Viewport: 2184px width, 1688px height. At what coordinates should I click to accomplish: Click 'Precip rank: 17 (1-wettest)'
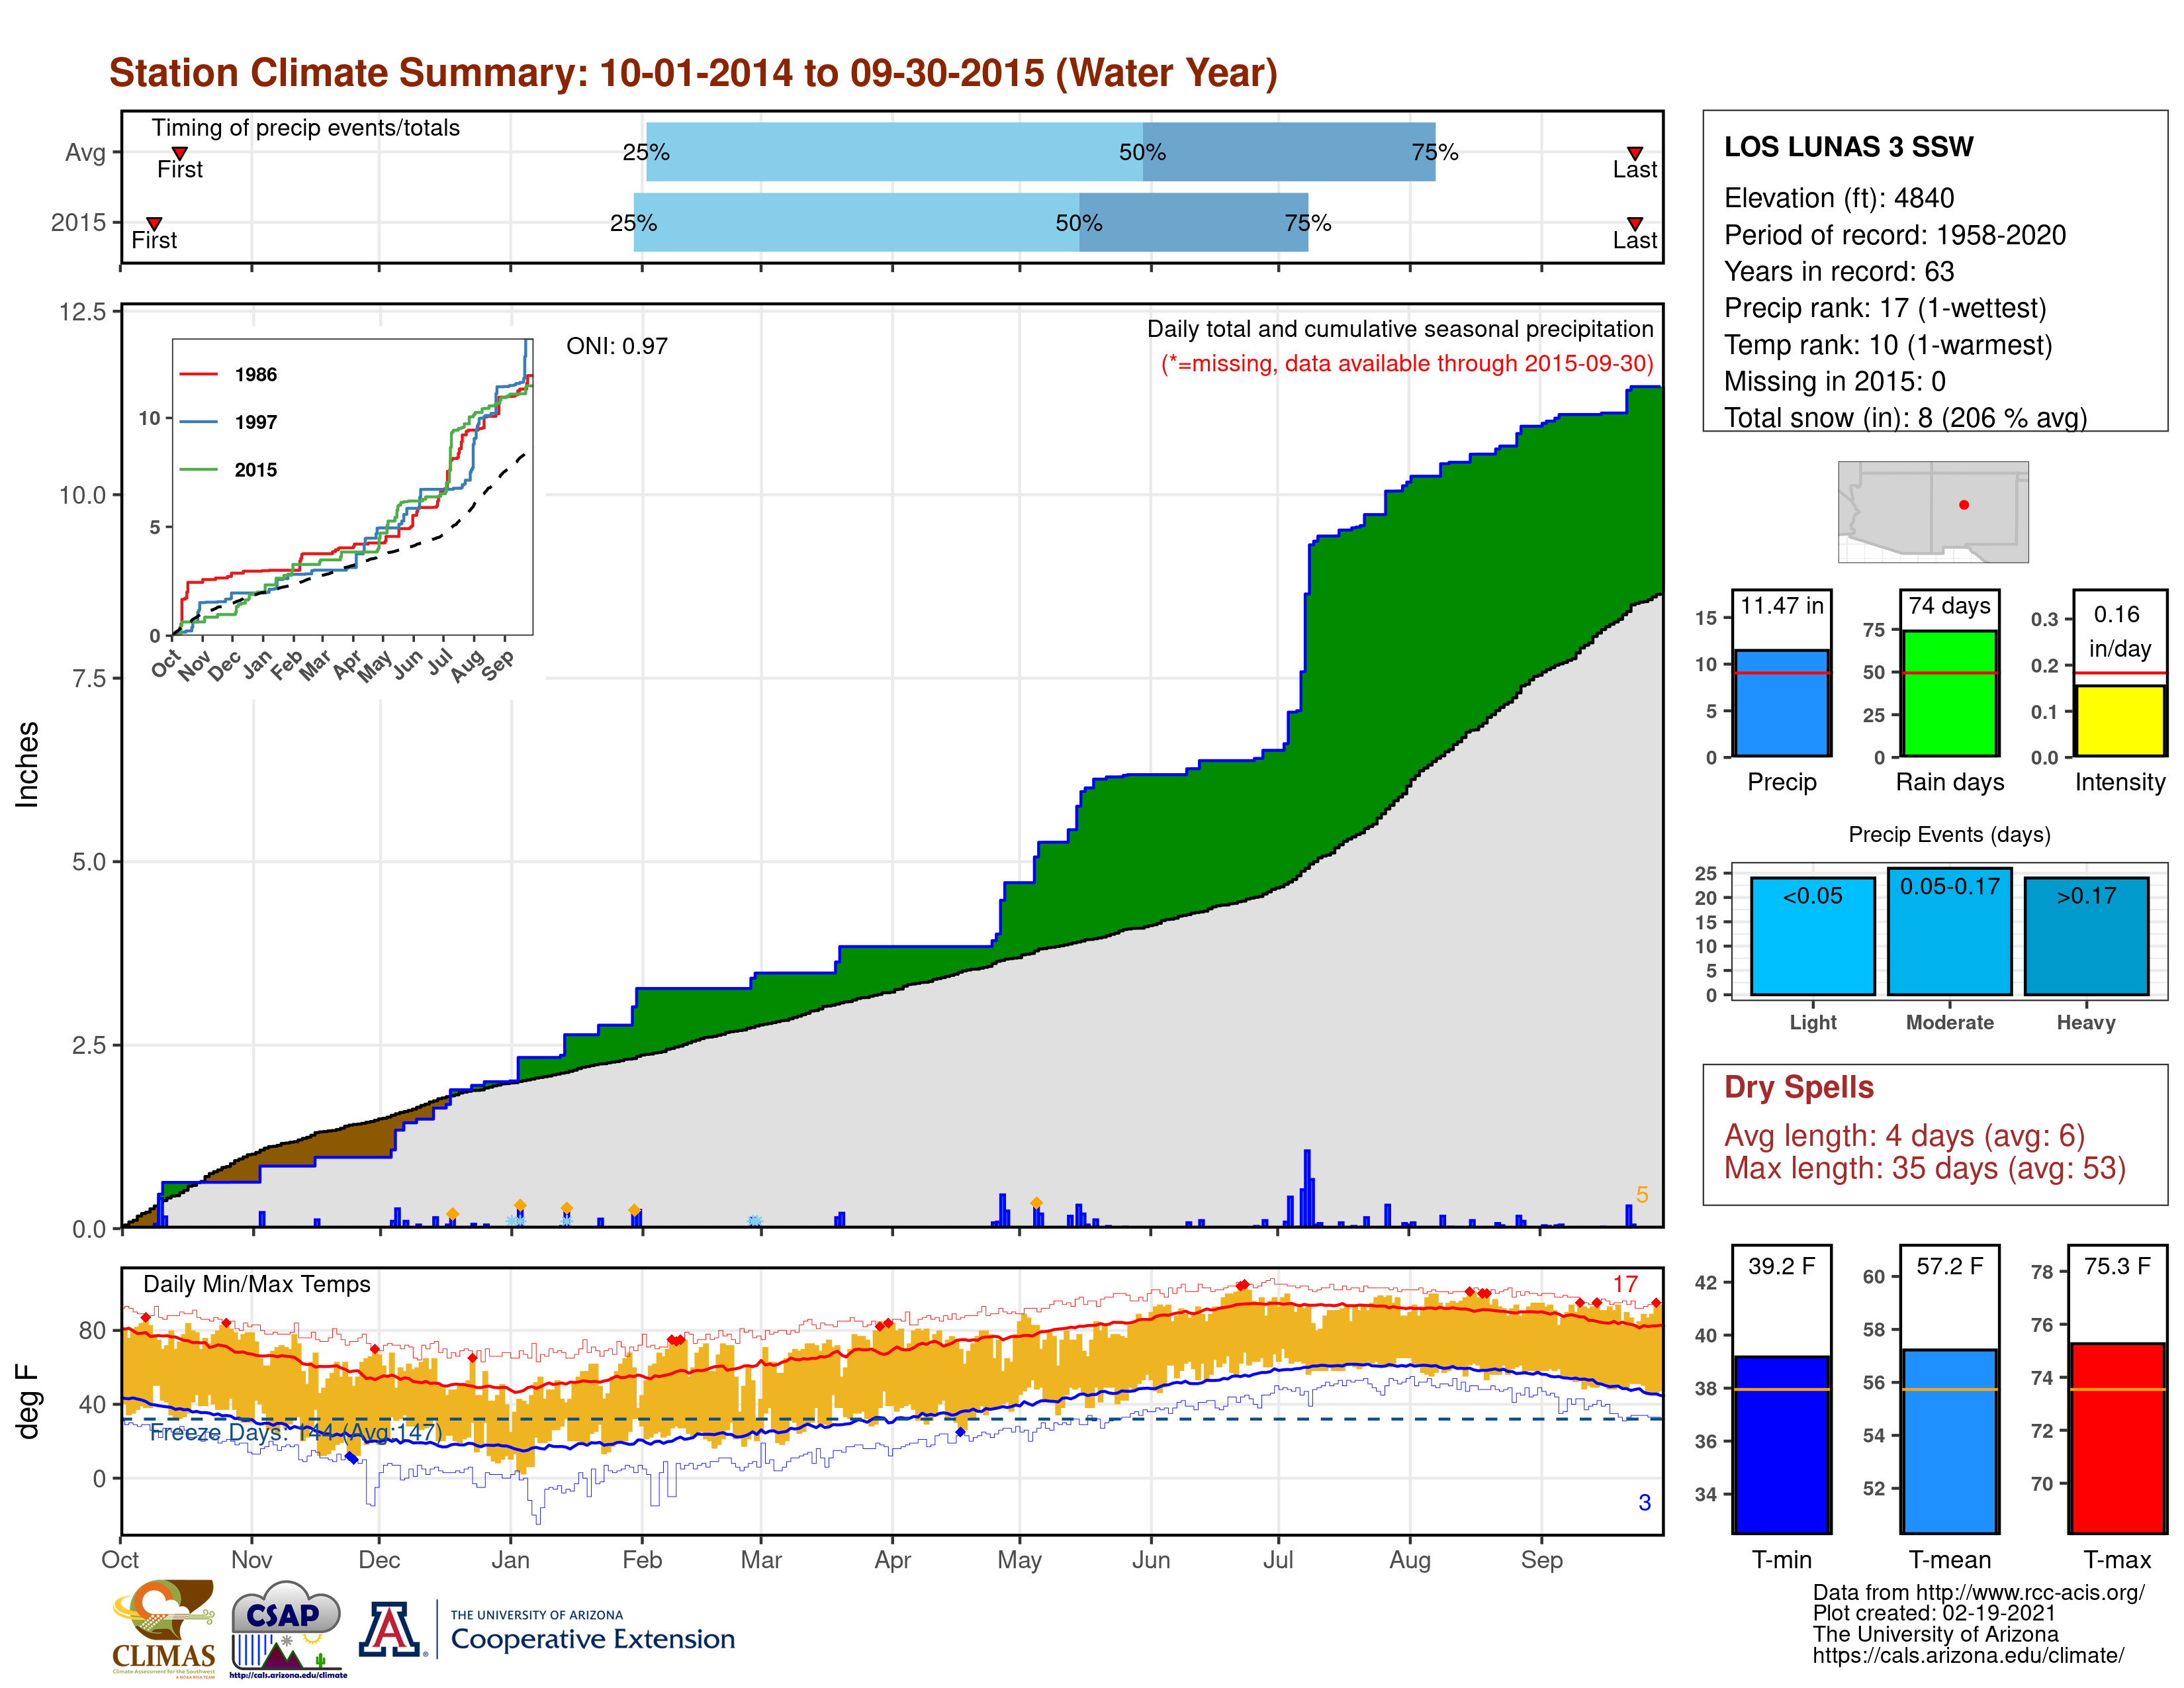click(x=1885, y=308)
